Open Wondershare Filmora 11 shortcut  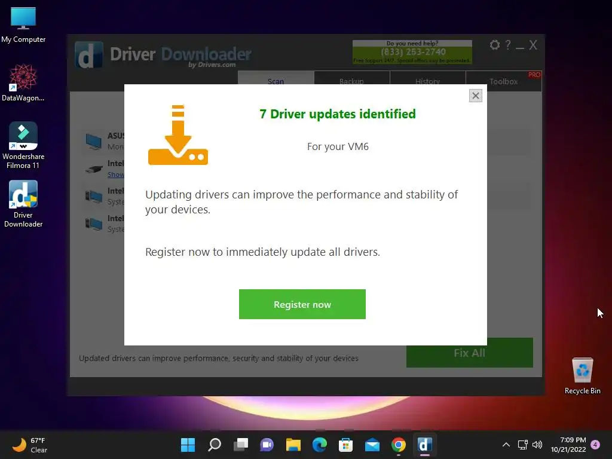point(23,145)
